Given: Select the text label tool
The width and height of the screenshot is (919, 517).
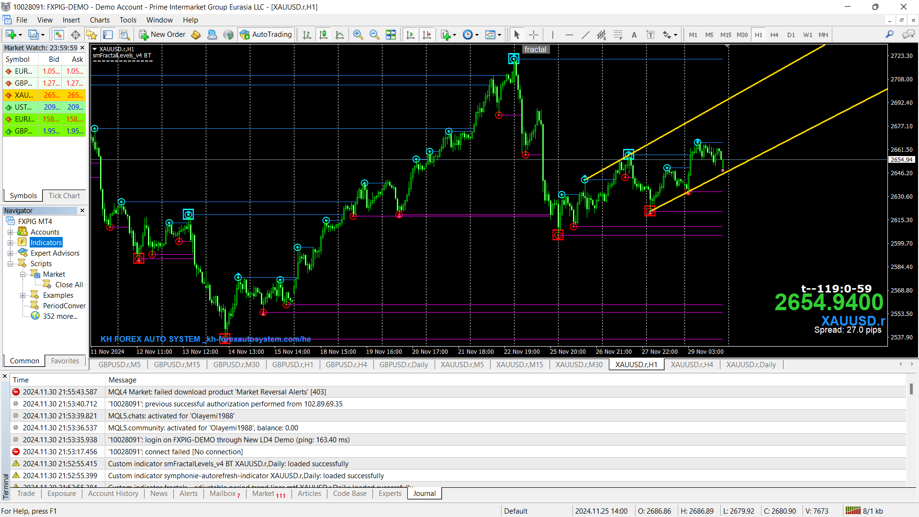Looking at the screenshot, I should [x=650, y=34].
